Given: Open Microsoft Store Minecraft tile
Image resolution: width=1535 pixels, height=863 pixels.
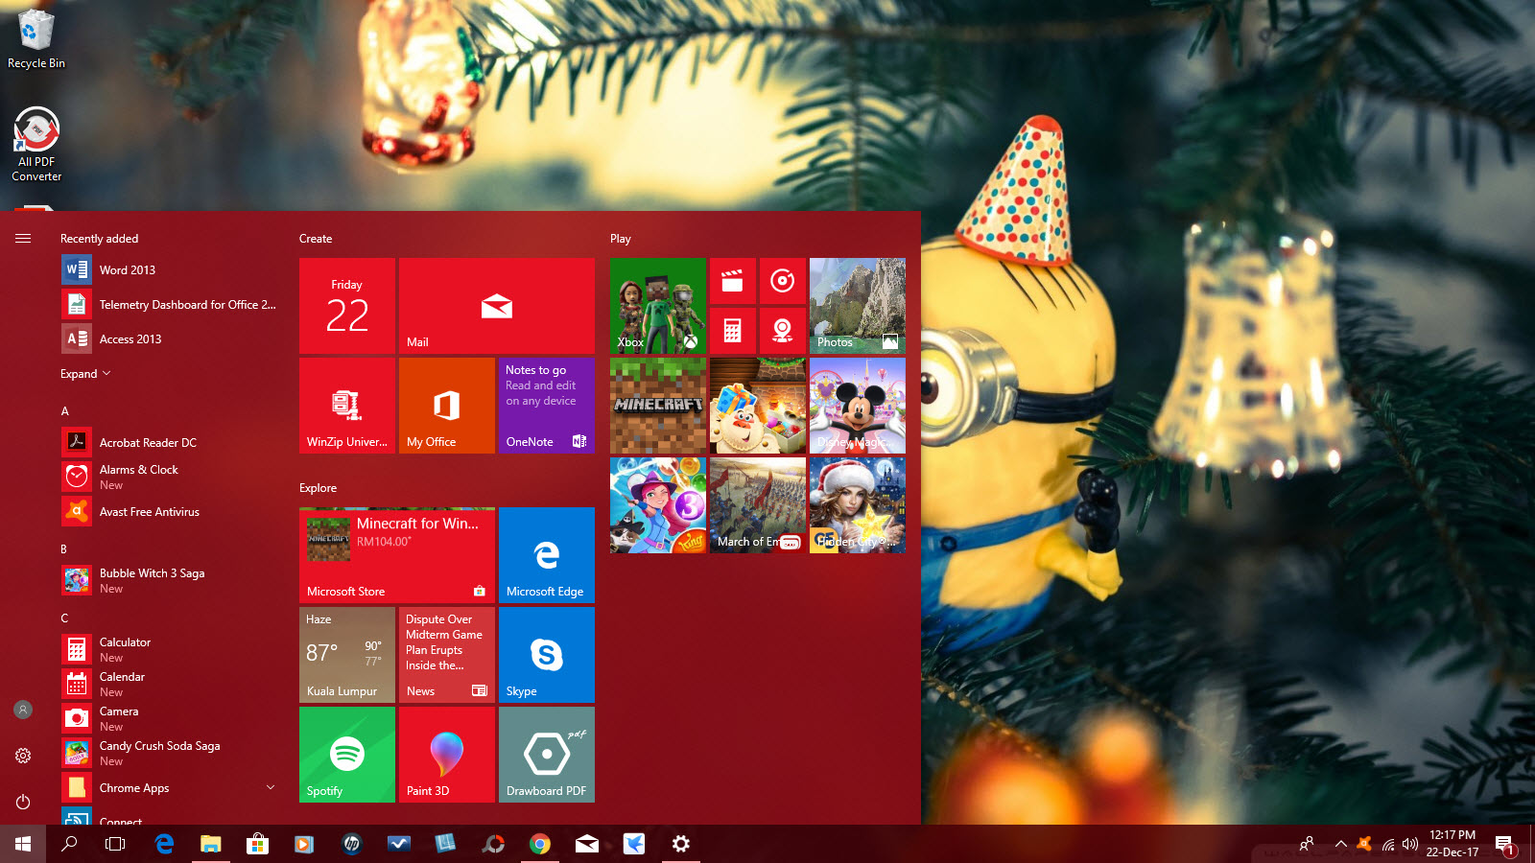Looking at the screenshot, I should click(x=397, y=555).
